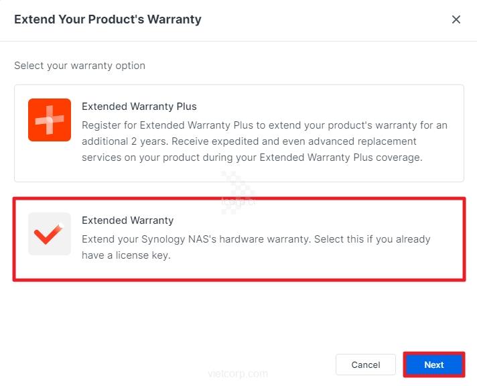The width and height of the screenshot is (477, 386).
Task: Click blank space right of the dialog title
Action: [x=322, y=19]
